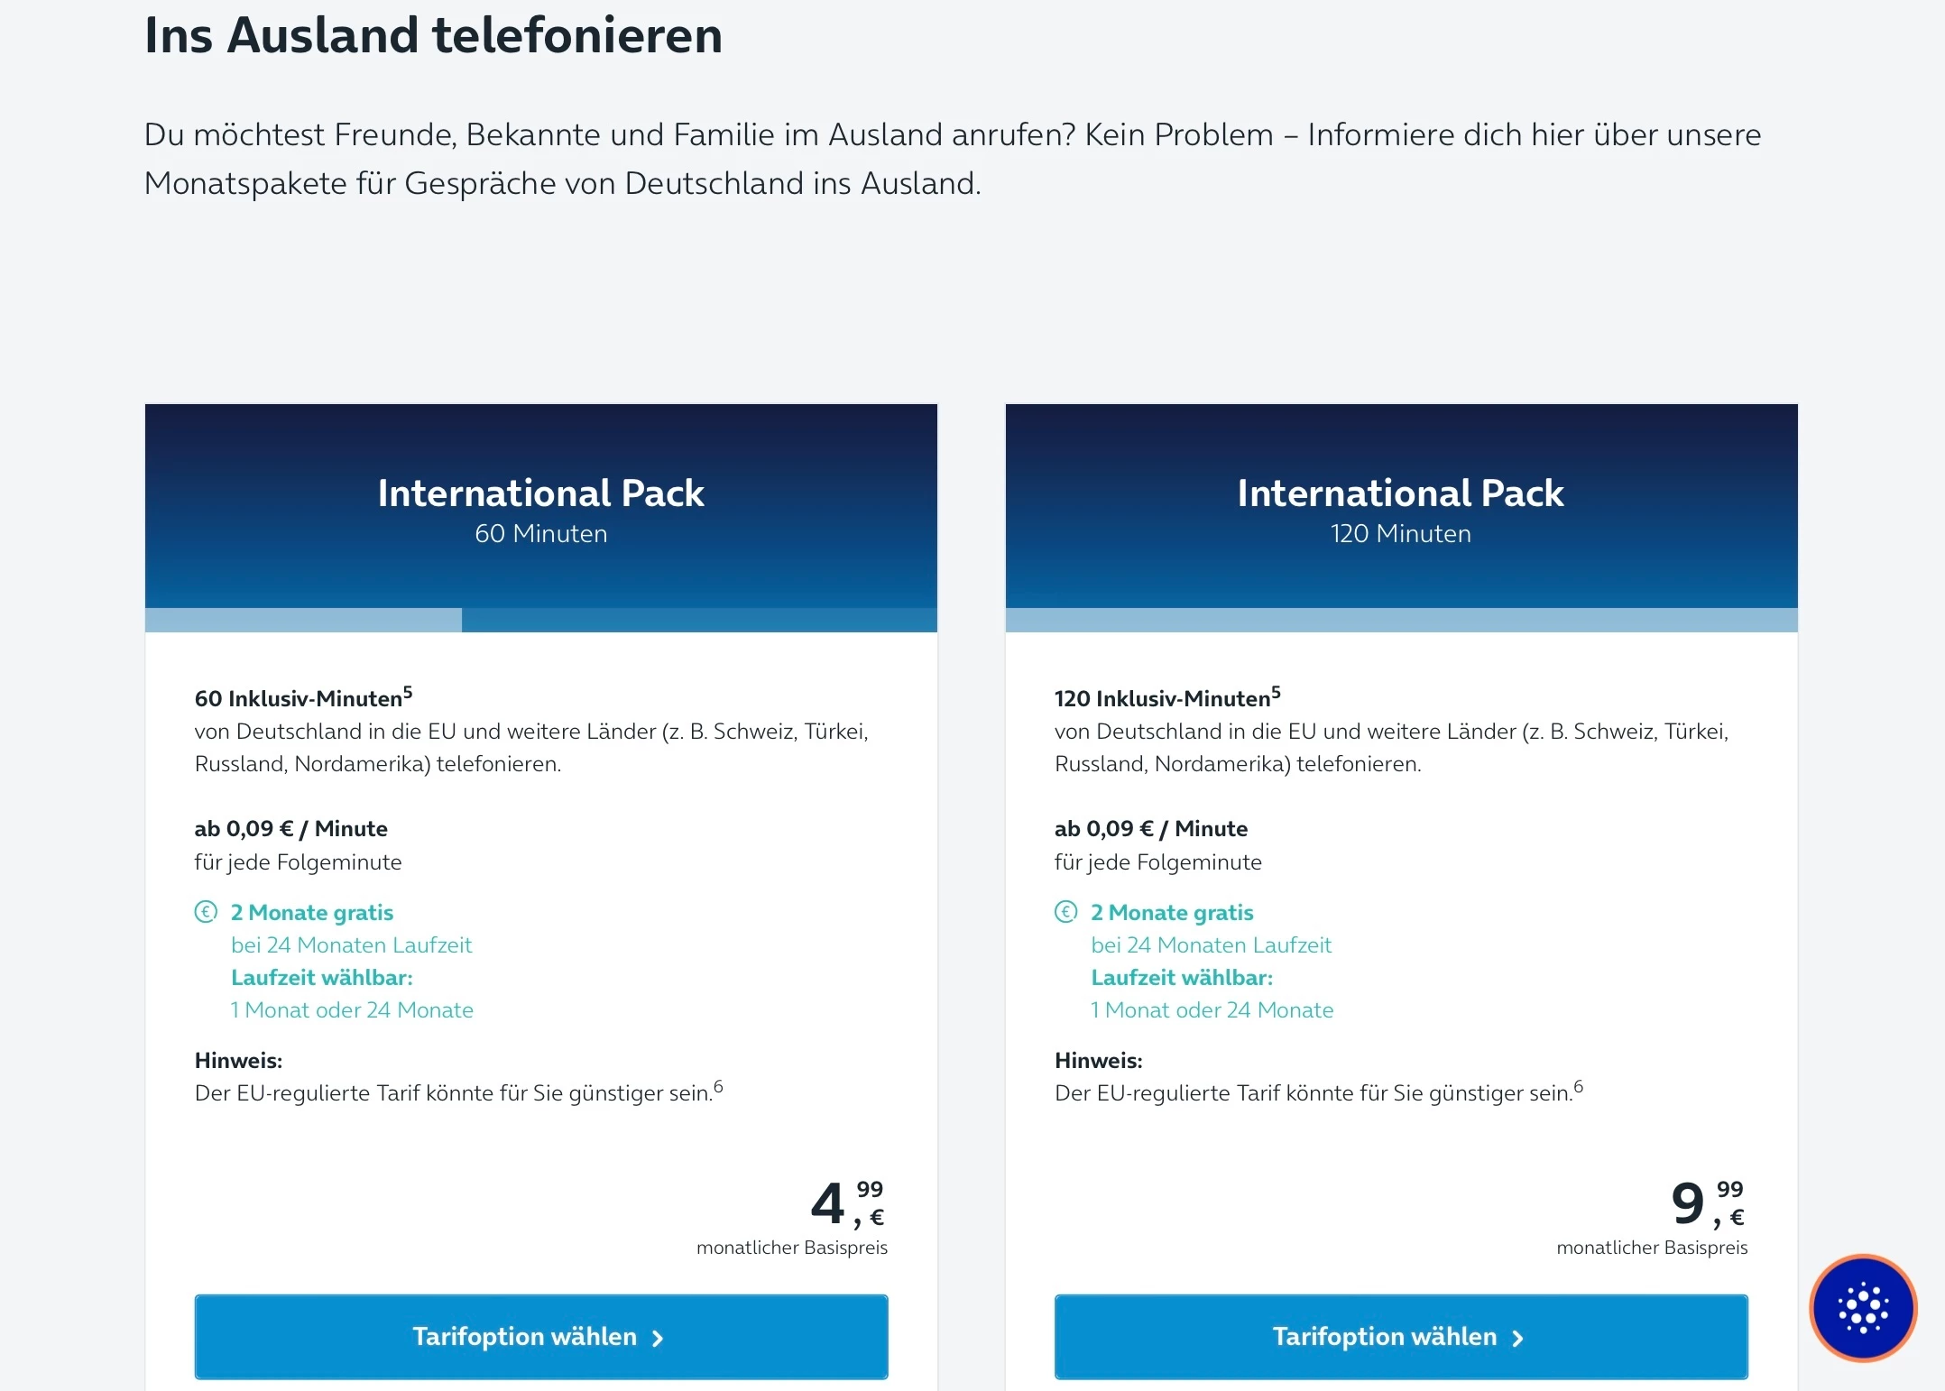The width and height of the screenshot is (1945, 1391).
Task: Select the International Pack 120 Minuten header
Action: pos(1400,507)
